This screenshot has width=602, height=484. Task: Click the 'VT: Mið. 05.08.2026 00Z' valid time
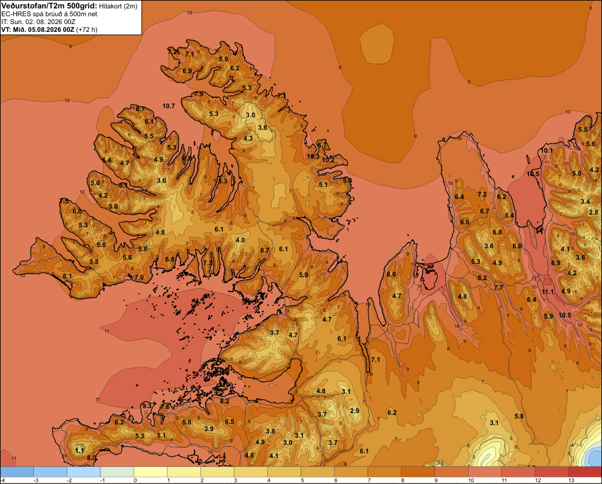click(37, 29)
